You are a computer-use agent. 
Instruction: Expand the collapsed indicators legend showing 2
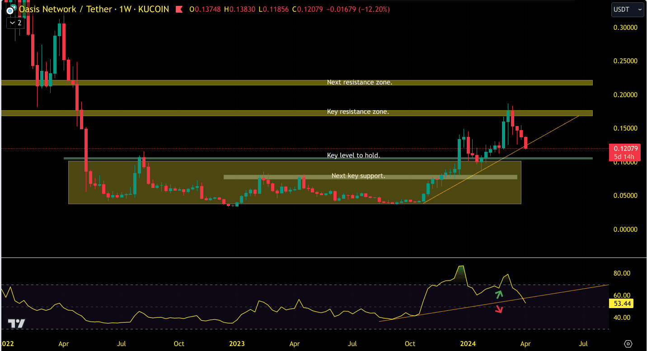click(15, 23)
